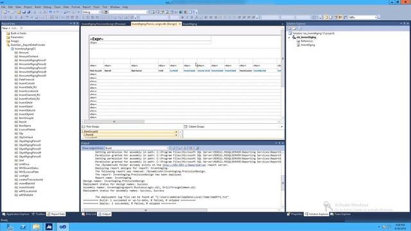
Task: Click the Find in Files toolbar icon
Action: [x=105, y=12]
